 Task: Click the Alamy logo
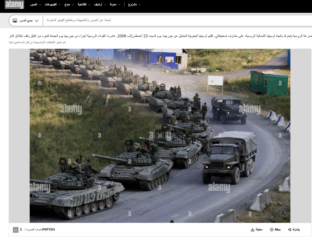point(14,4)
